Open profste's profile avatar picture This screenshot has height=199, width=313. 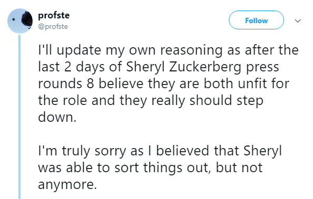tap(20, 20)
